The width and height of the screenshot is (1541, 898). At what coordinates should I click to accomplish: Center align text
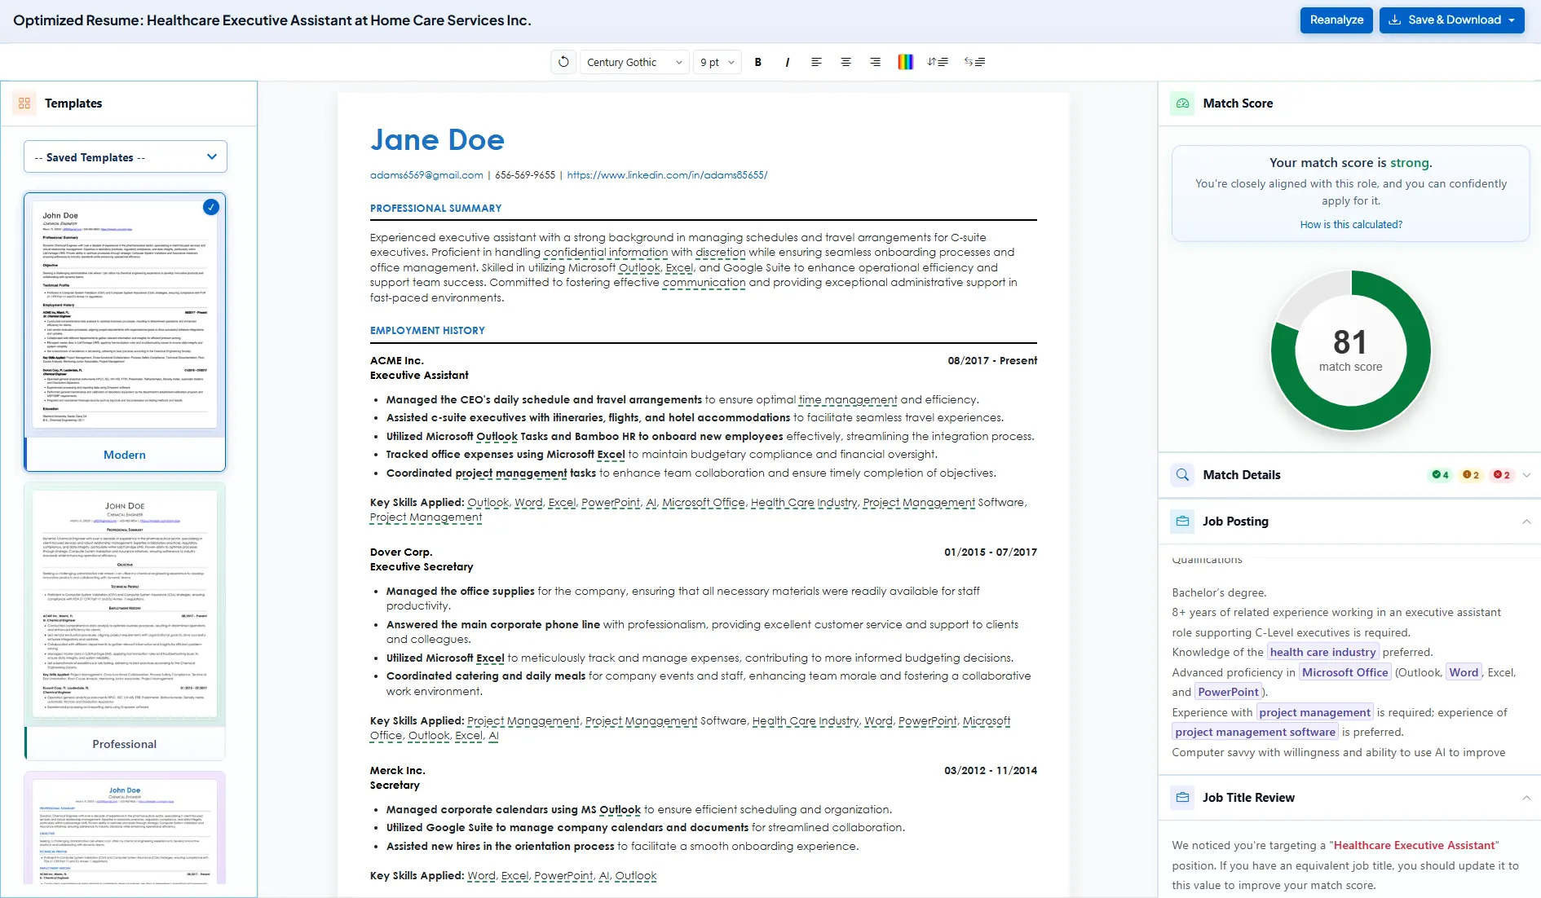pyautogui.click(x=846, y=62)
